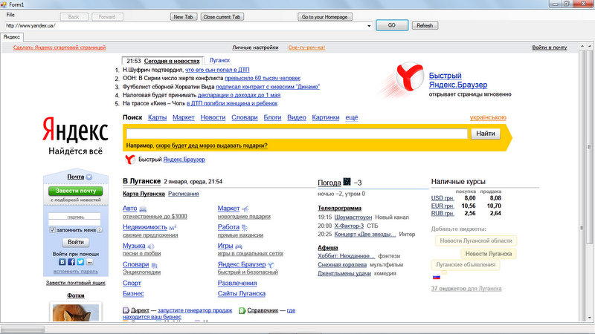Add Новости Луганской области widget

click(x=476, y=240)
